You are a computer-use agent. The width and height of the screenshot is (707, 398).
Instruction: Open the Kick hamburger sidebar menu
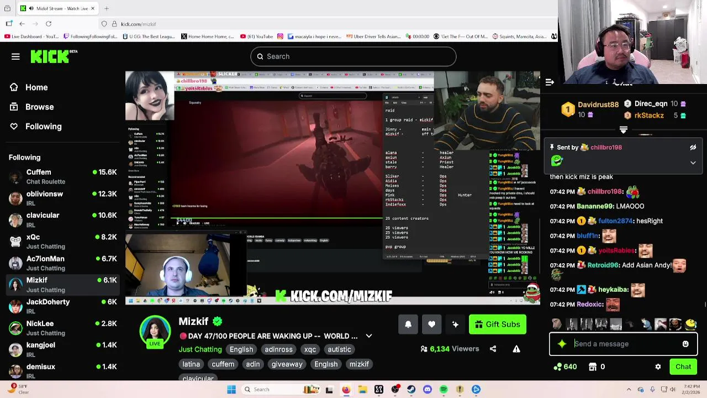pos(15,56)
